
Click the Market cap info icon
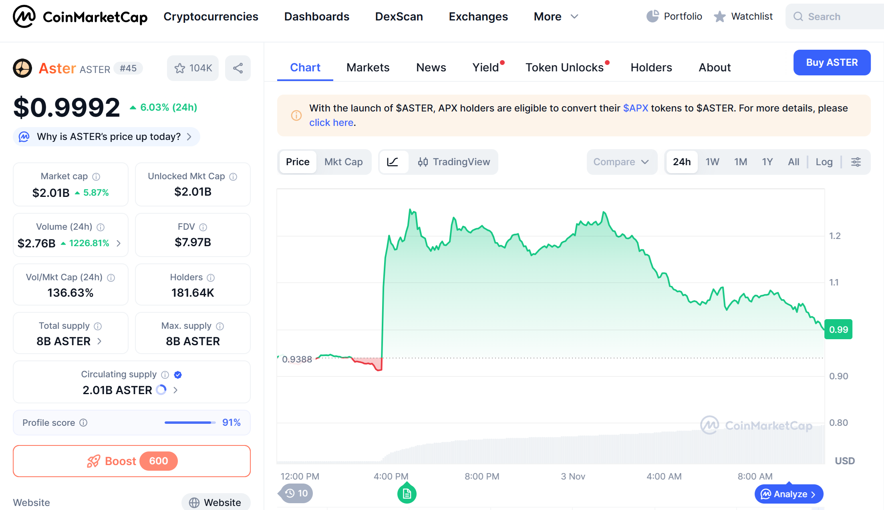point(96,177)
